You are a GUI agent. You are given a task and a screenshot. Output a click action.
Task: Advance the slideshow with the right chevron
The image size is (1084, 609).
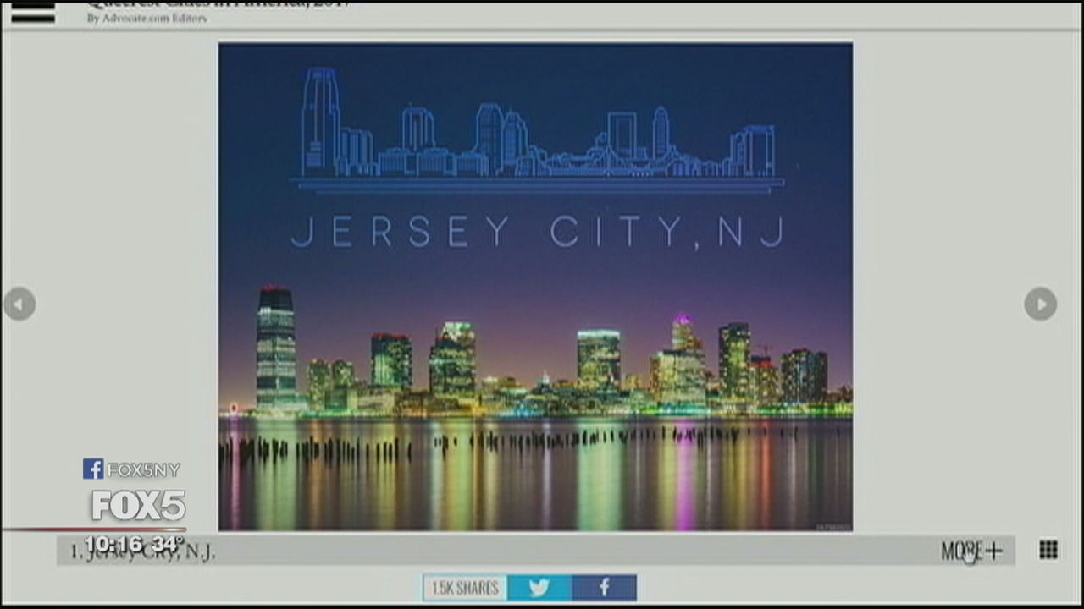point(1040,304)
